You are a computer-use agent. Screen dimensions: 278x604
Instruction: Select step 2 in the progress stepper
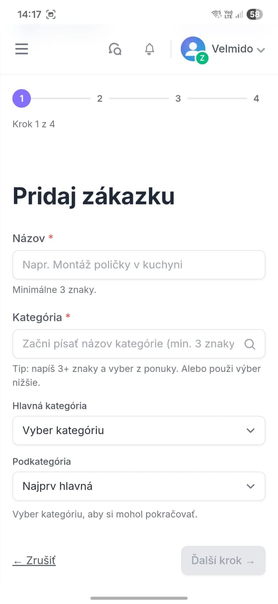(99, 98)
